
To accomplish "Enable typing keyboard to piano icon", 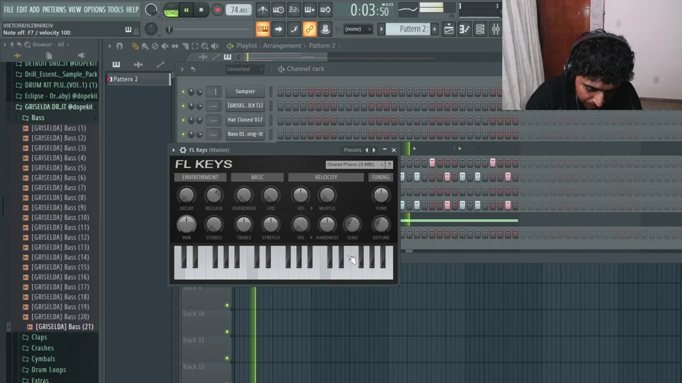I will click(x=263, y=29).
